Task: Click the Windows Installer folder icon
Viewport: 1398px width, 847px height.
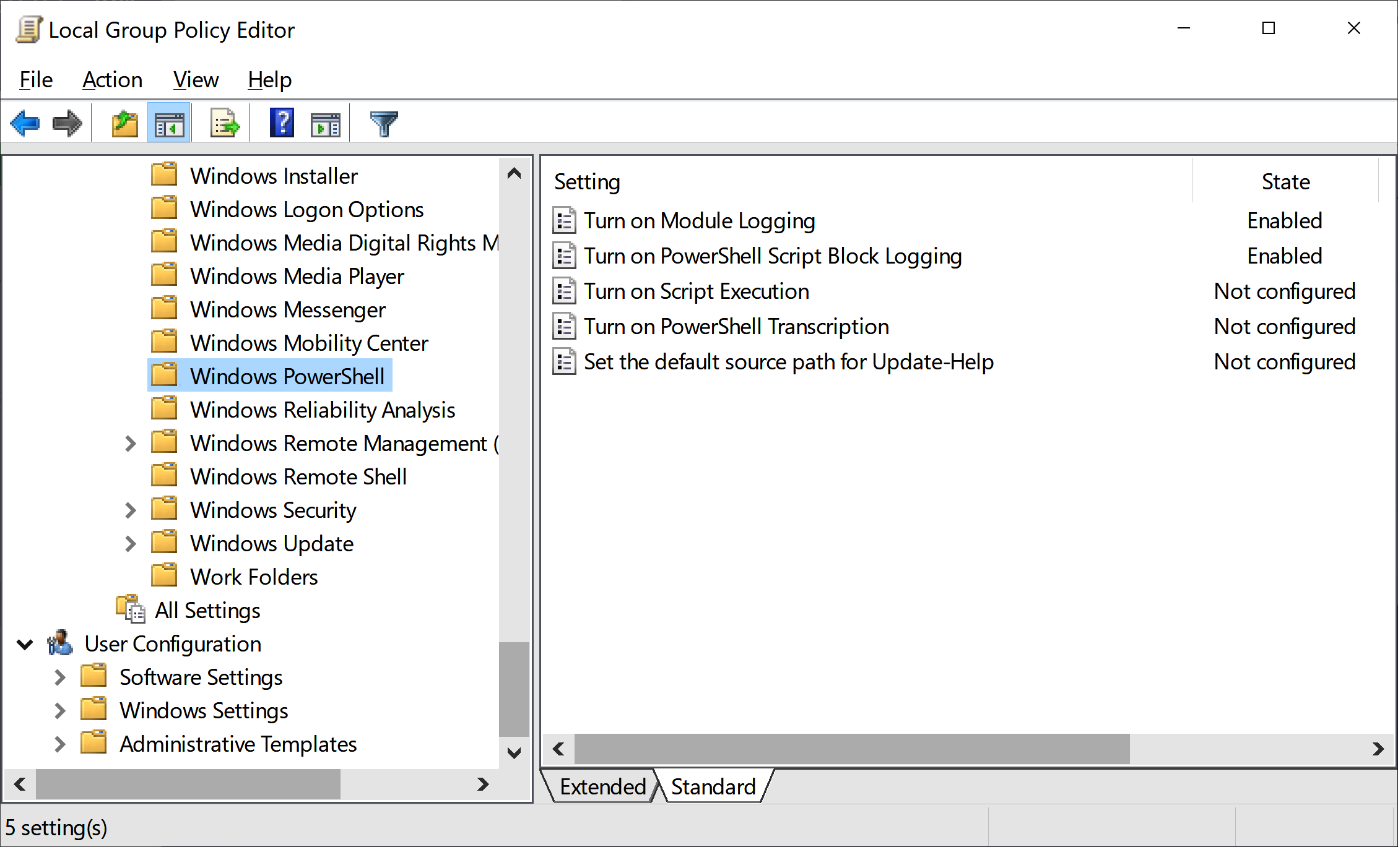Action: 165,174
